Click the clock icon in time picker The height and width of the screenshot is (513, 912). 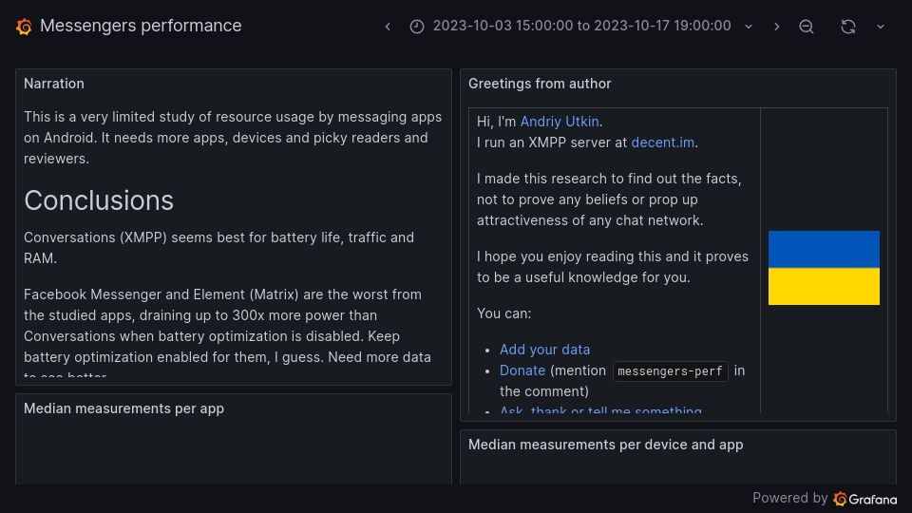pos(416,27)
